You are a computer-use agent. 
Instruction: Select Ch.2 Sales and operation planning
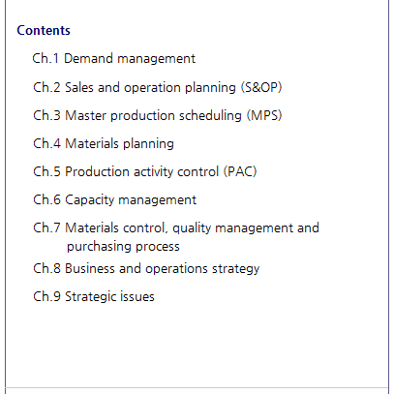click(158, 87)
